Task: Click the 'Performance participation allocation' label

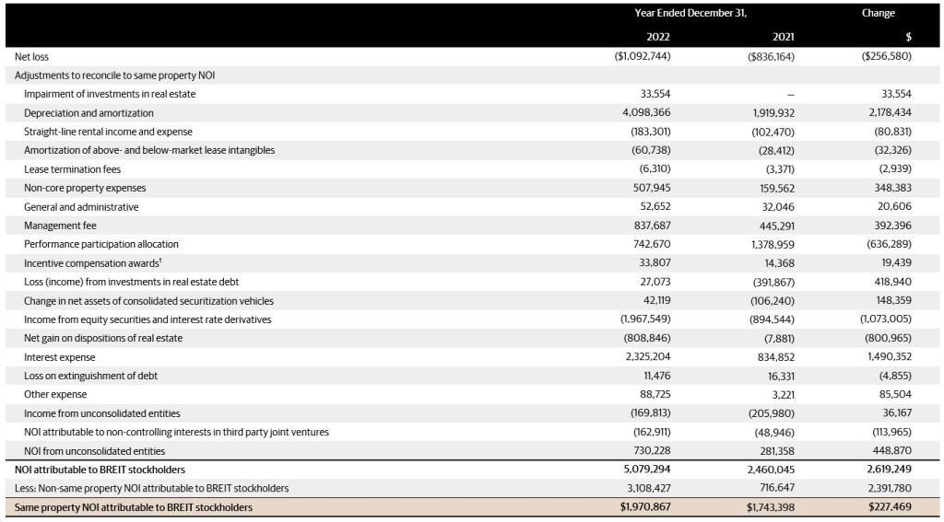Action: coord(101,244)
